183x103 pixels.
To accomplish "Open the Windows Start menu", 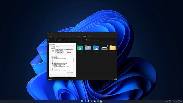I will coord(82,101).
